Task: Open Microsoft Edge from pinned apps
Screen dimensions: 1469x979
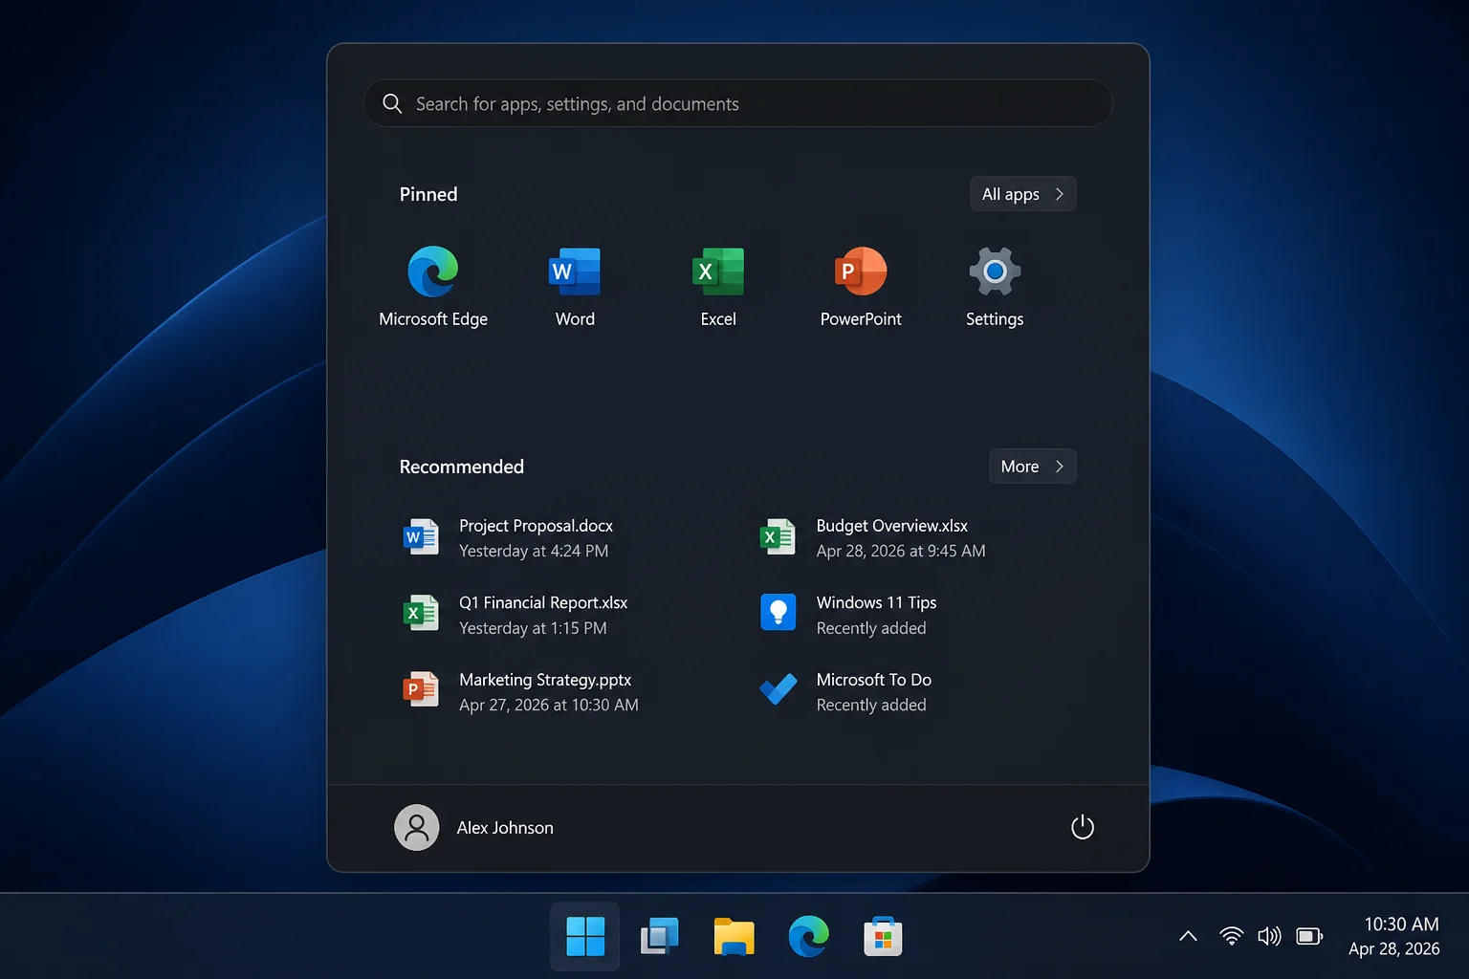Action: [x=433, y=272]
